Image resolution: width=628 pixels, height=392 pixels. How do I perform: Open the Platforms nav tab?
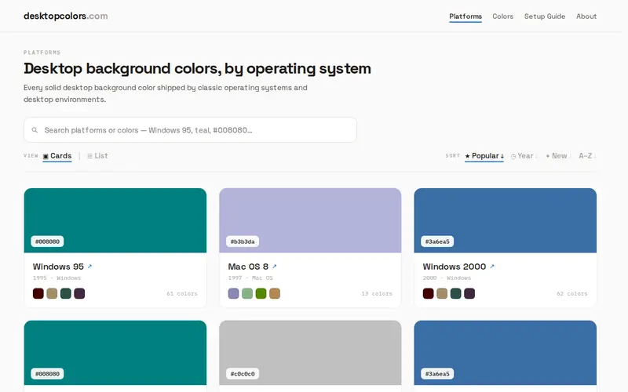tap(466, 16)
